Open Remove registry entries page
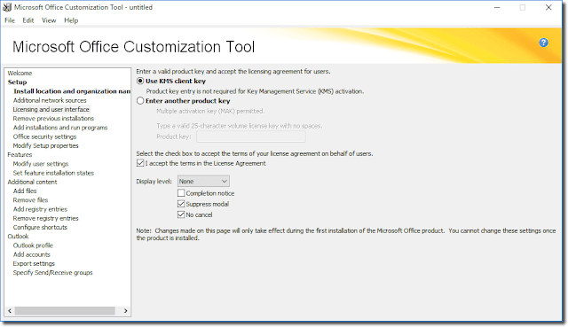 point(45,218)
